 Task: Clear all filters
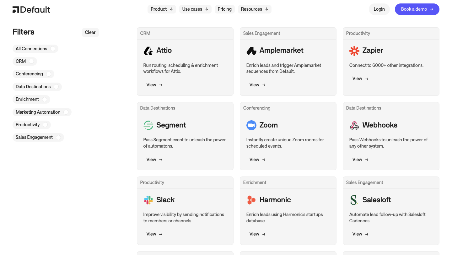click(90, 32)
